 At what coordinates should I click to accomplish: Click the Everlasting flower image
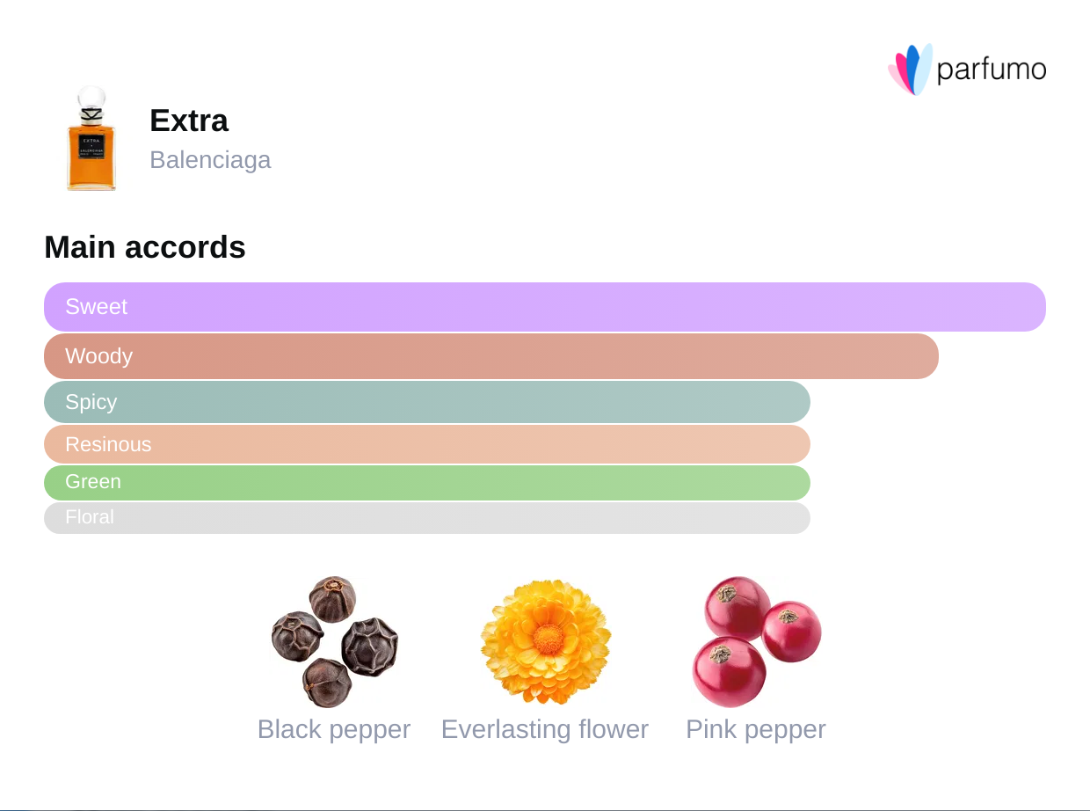tap(545, 641)
